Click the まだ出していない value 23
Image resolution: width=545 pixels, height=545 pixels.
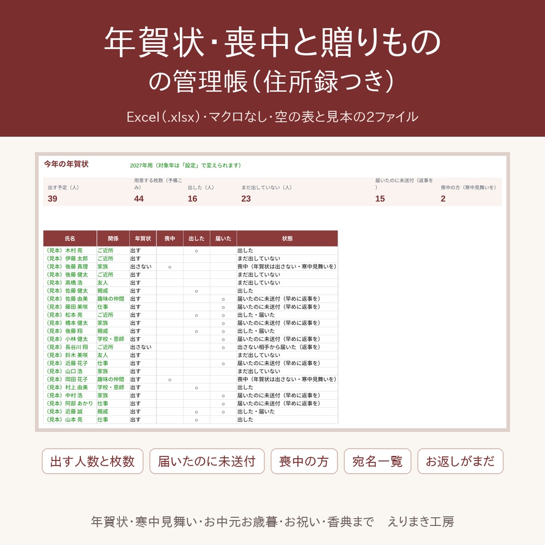click(x=246, y=199)
